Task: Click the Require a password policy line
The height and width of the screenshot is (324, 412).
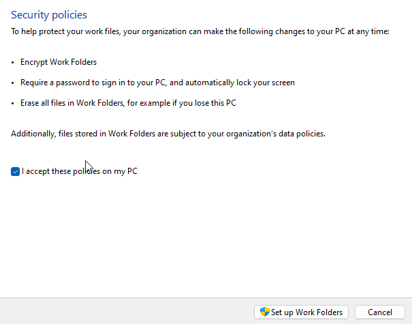Action: pos(158,83)
